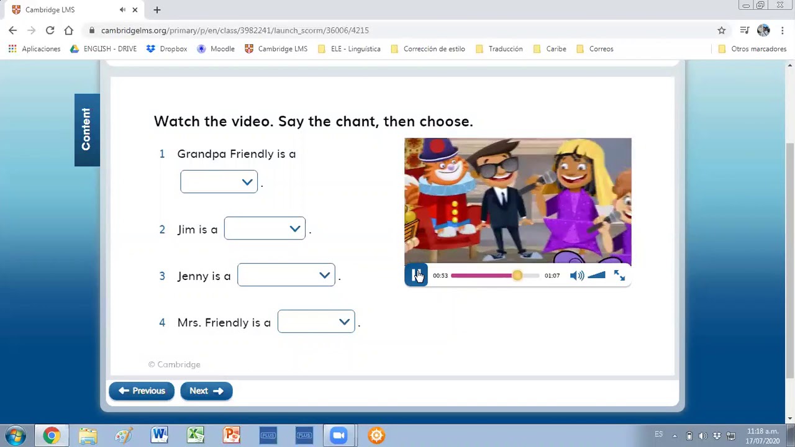Viewport: 795px width, 447px height.
Task: Open the orange gear taskbar app
Action: 376,435
